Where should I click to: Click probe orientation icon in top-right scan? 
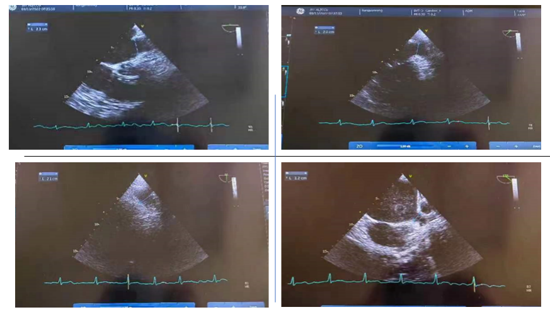tap(509, 31)
